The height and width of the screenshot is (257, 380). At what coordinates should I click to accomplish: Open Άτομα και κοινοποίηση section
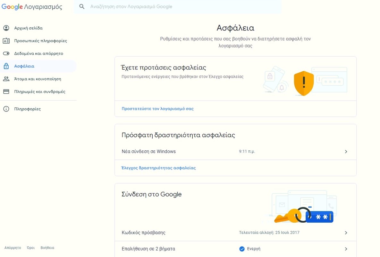[38, 79]
